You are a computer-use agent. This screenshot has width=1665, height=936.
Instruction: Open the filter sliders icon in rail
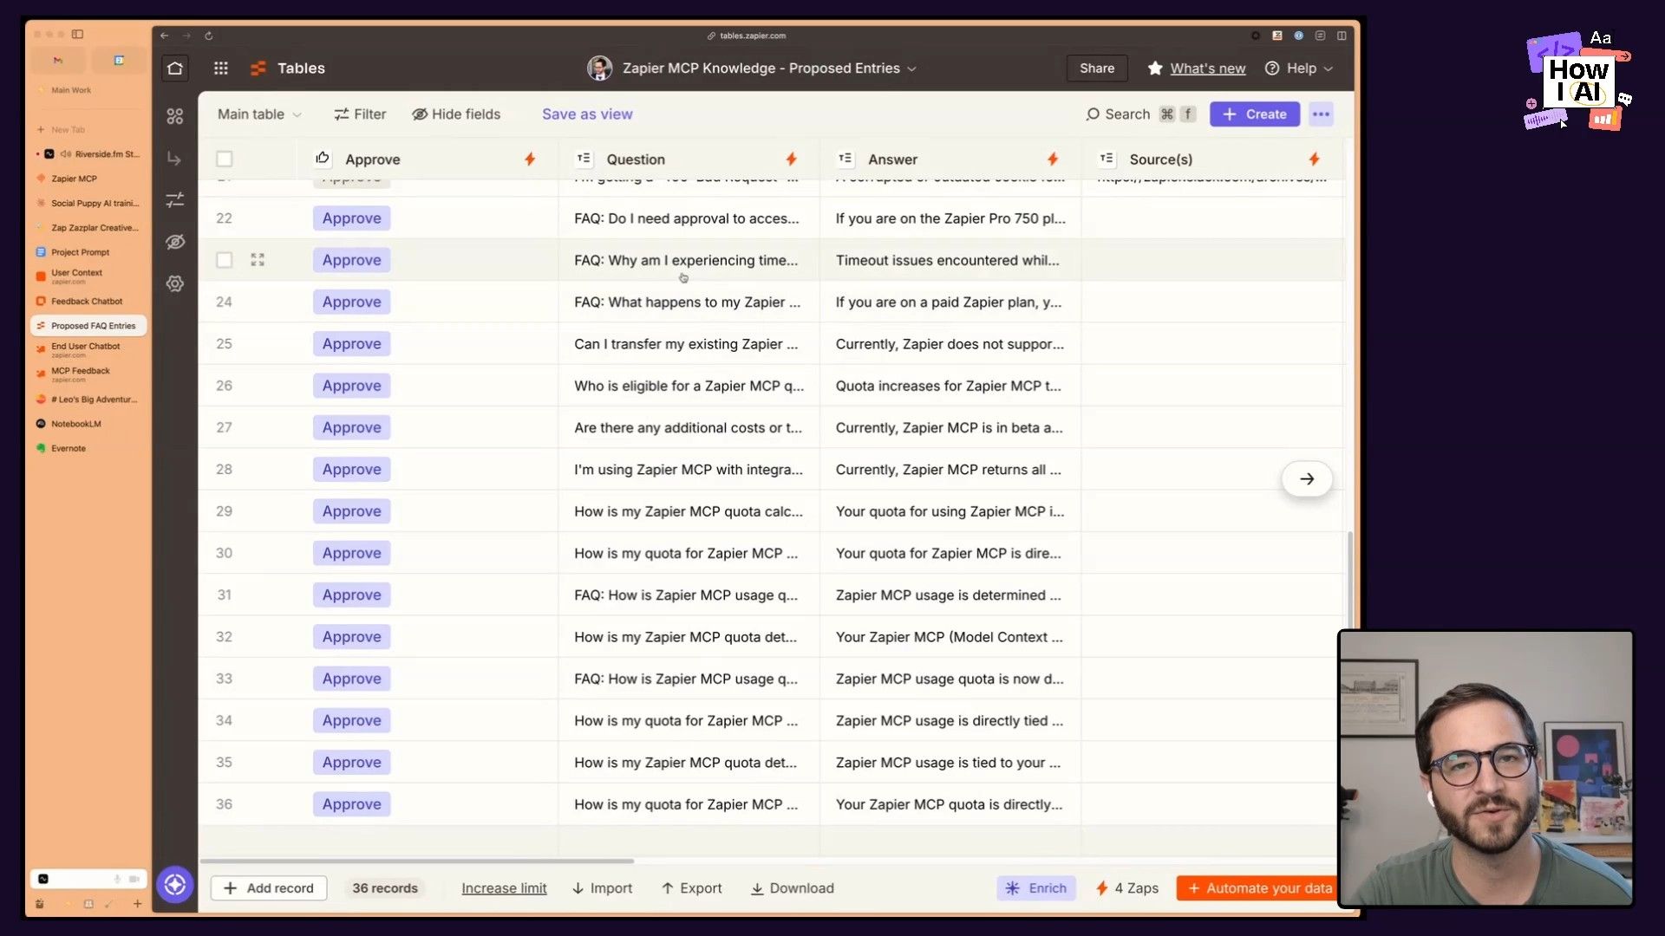click(x=175, y=199)
